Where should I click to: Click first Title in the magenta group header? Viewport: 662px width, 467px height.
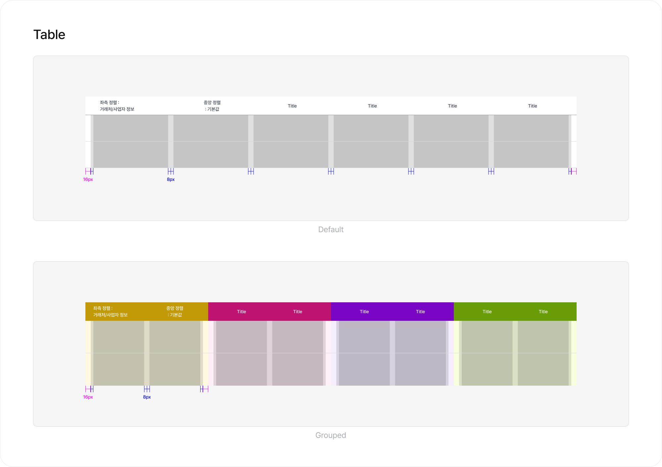point(241,312)
